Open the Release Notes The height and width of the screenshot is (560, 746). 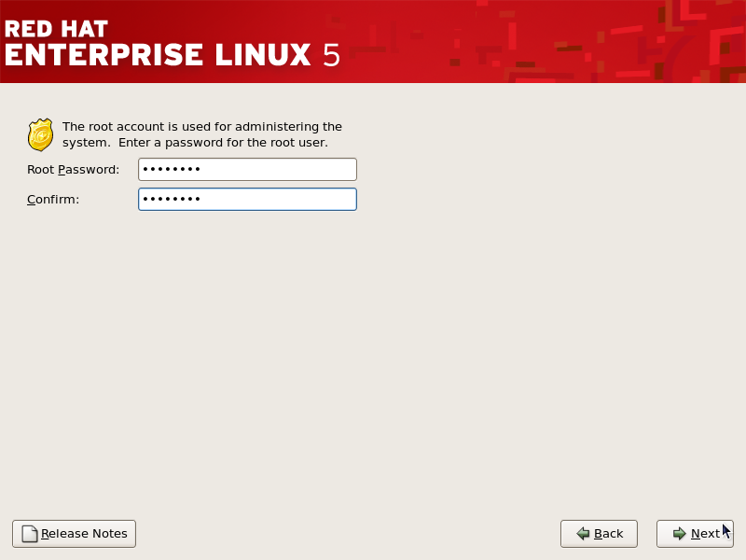pos(75,533)
